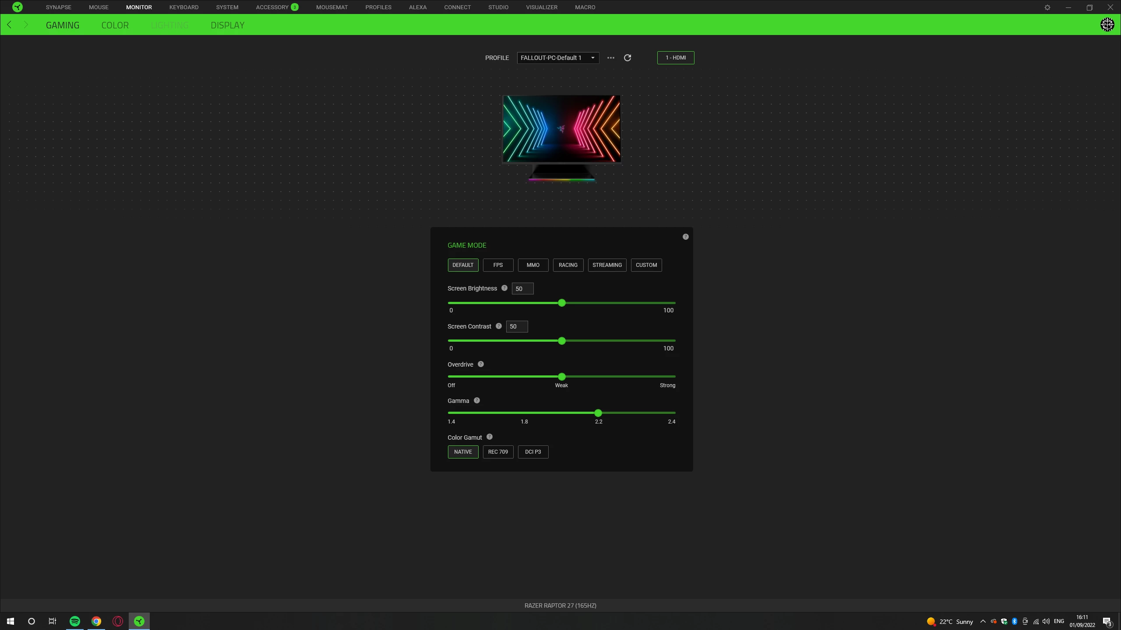Select REC 709 color gamut
The image size is (1121, 630).
[x=498, y=452]
